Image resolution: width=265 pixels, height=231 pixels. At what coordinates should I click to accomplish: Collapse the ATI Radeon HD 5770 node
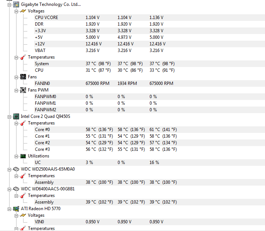coord(10,209)
